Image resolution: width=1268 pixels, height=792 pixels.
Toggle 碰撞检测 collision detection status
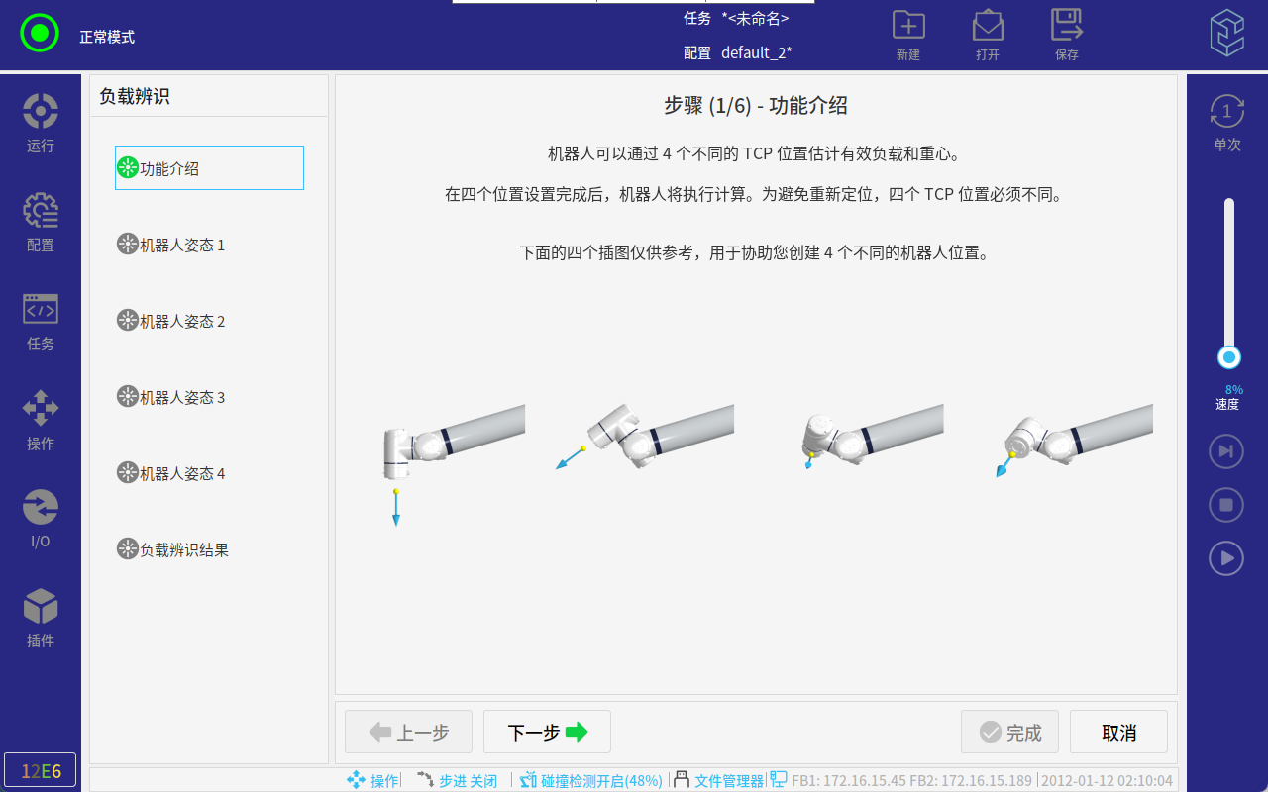click(x=591, y=780)
